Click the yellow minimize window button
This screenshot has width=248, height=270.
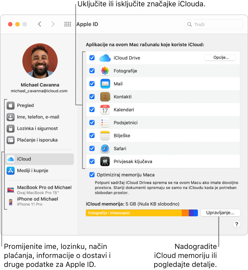point(17,24)
